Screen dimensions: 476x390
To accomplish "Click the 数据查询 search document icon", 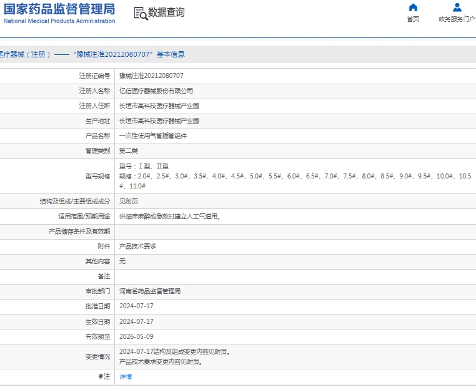I will coord(141,14).
